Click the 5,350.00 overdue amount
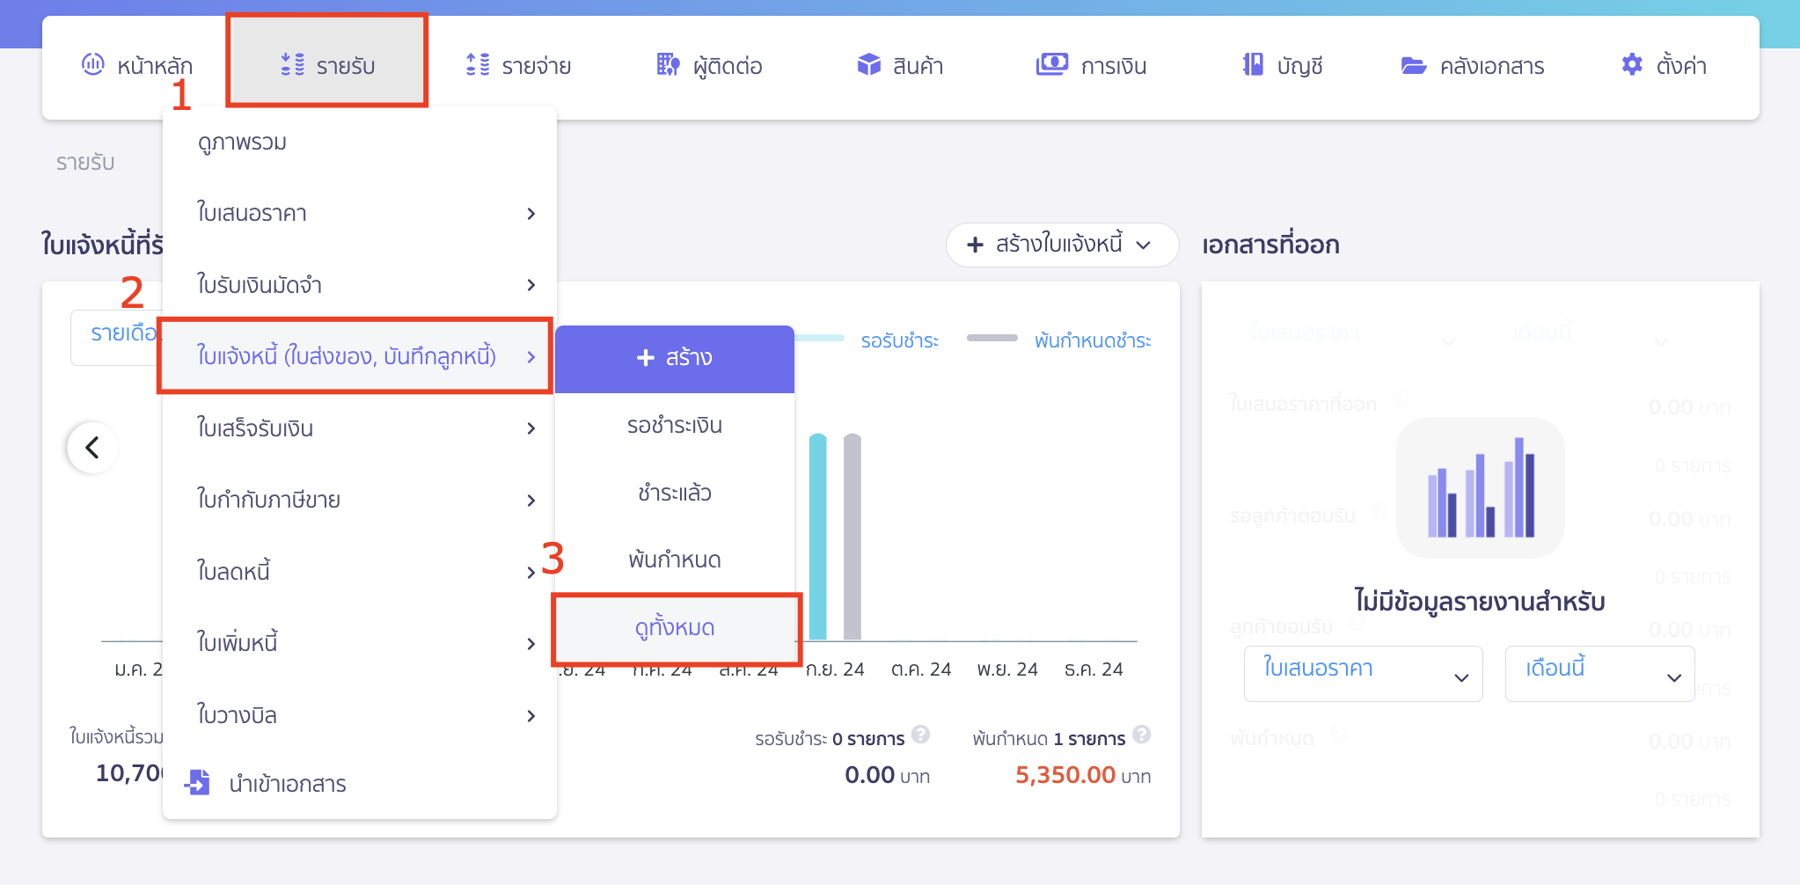The width and height of the screenshot is (1800, 885). click(x=1065, y=775)
